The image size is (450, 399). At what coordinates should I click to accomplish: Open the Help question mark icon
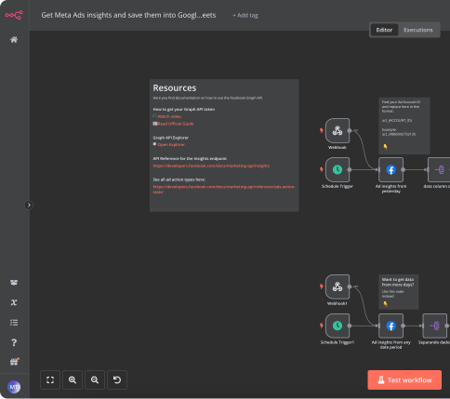14,342
